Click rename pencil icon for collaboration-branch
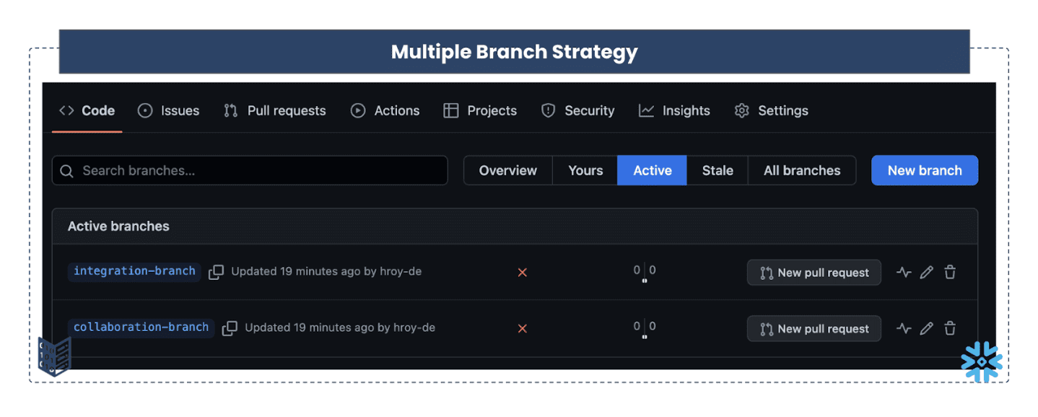Image resolution: width=1038 pixels, height=417 pixels. 927,329
